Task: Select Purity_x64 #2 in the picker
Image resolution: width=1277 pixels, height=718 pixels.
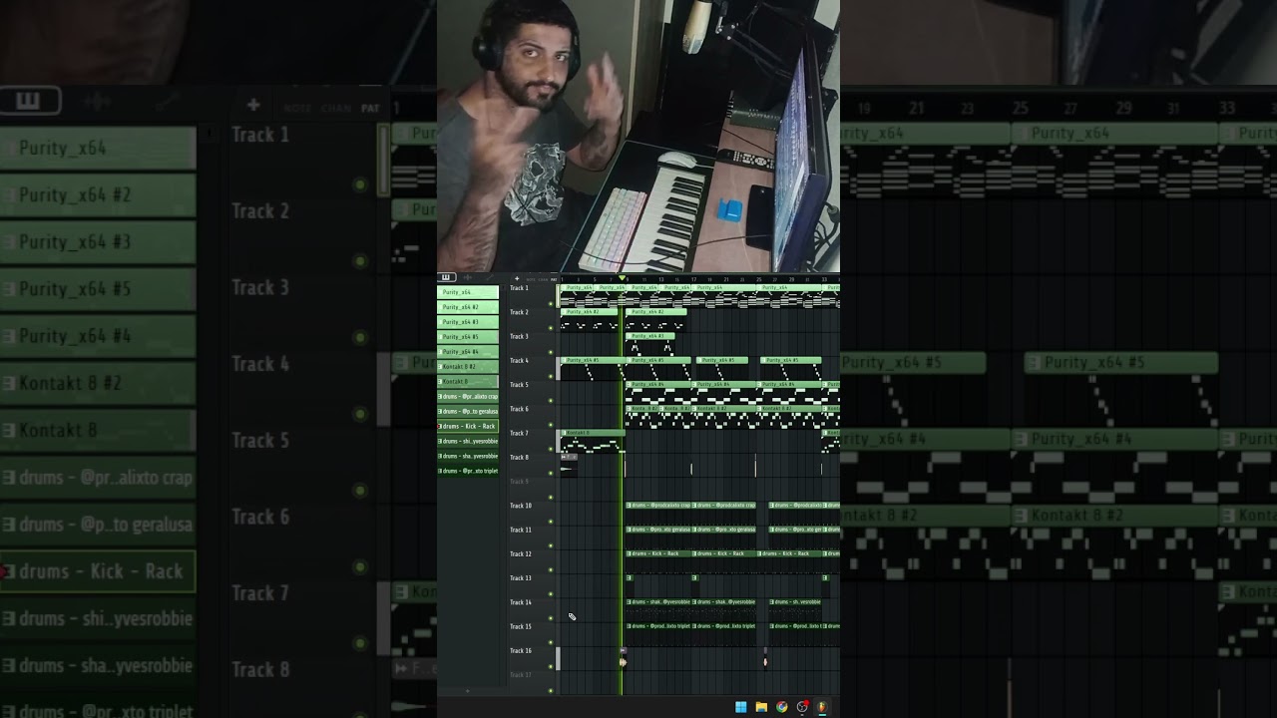Action: pyautogui.click(x=468, y=307)
